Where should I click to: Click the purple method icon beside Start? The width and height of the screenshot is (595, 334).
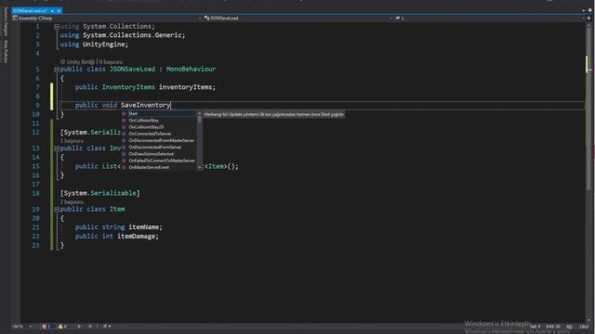124,113
